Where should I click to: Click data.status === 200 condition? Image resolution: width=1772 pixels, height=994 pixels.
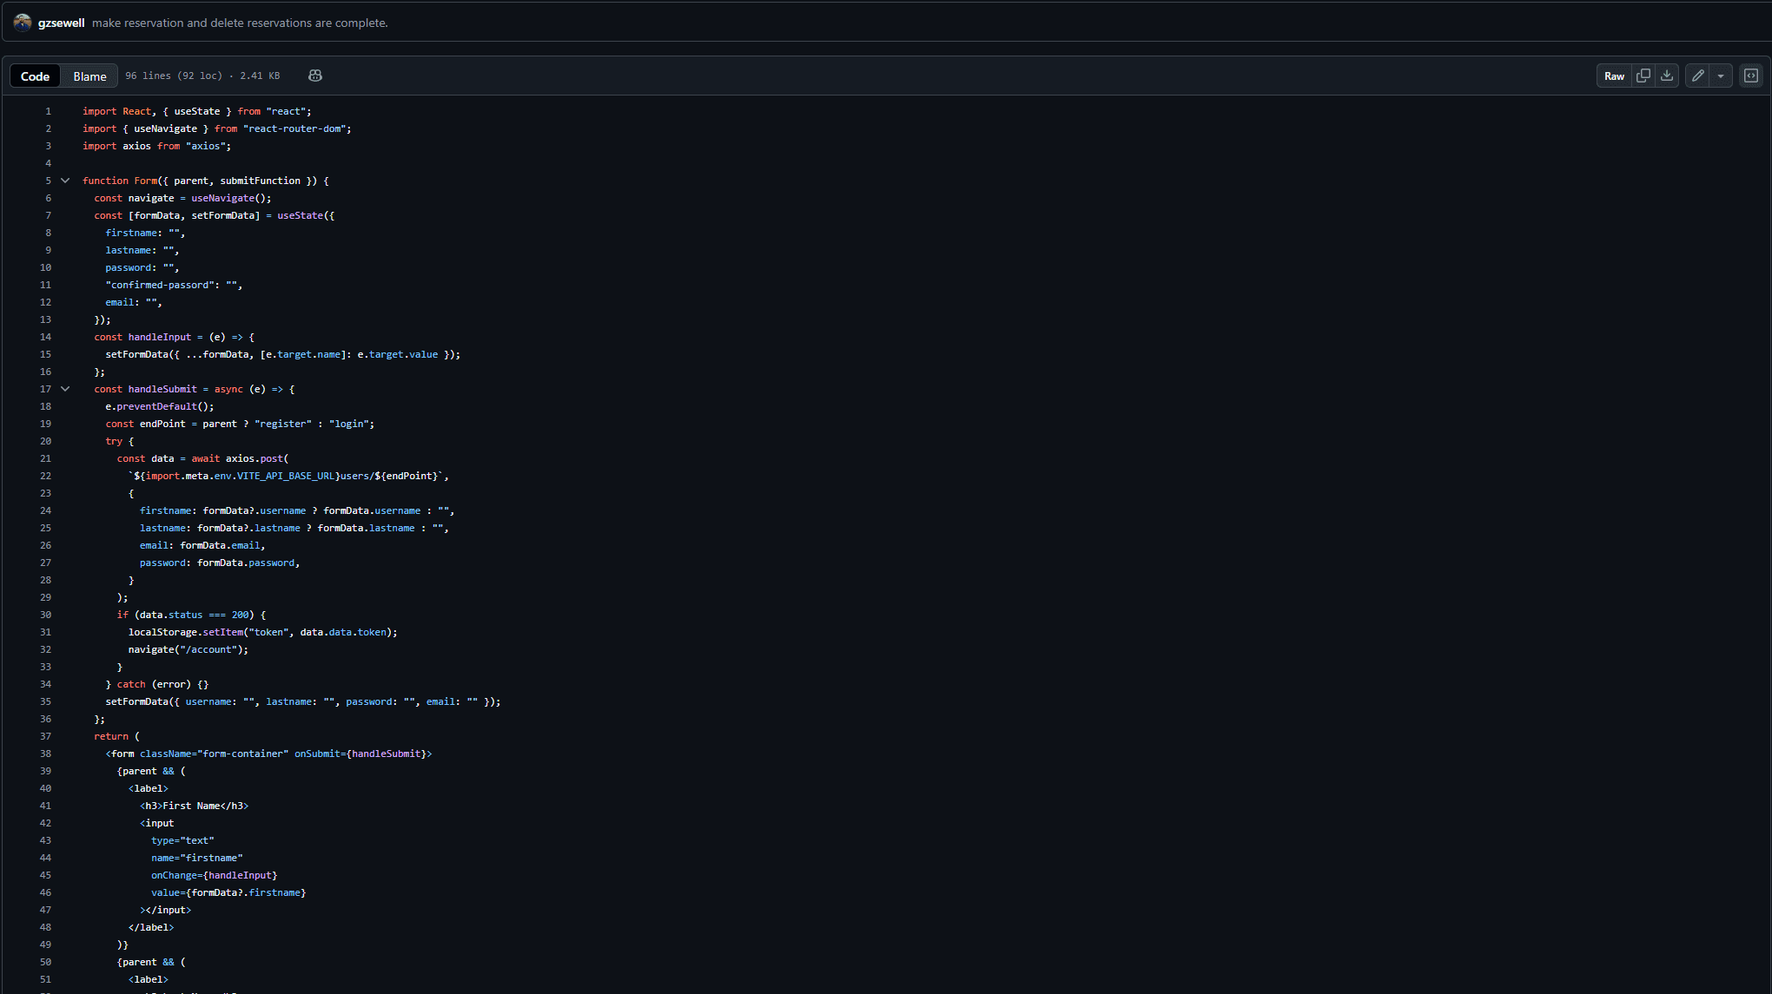[194, 615]
